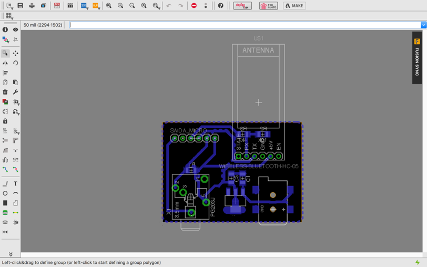This screenshot has width=427, height=267.
Task: Select the Circle tool
Action: coord(5,193)
